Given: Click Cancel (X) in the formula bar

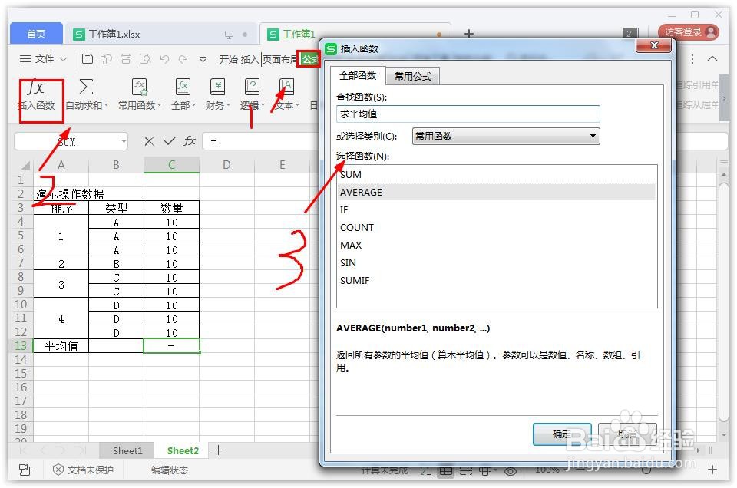Looking at the screenshot, I should point(148,141).
